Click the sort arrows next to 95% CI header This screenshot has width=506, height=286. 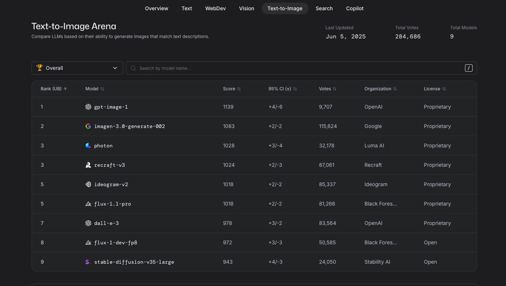tap(295, 89)
